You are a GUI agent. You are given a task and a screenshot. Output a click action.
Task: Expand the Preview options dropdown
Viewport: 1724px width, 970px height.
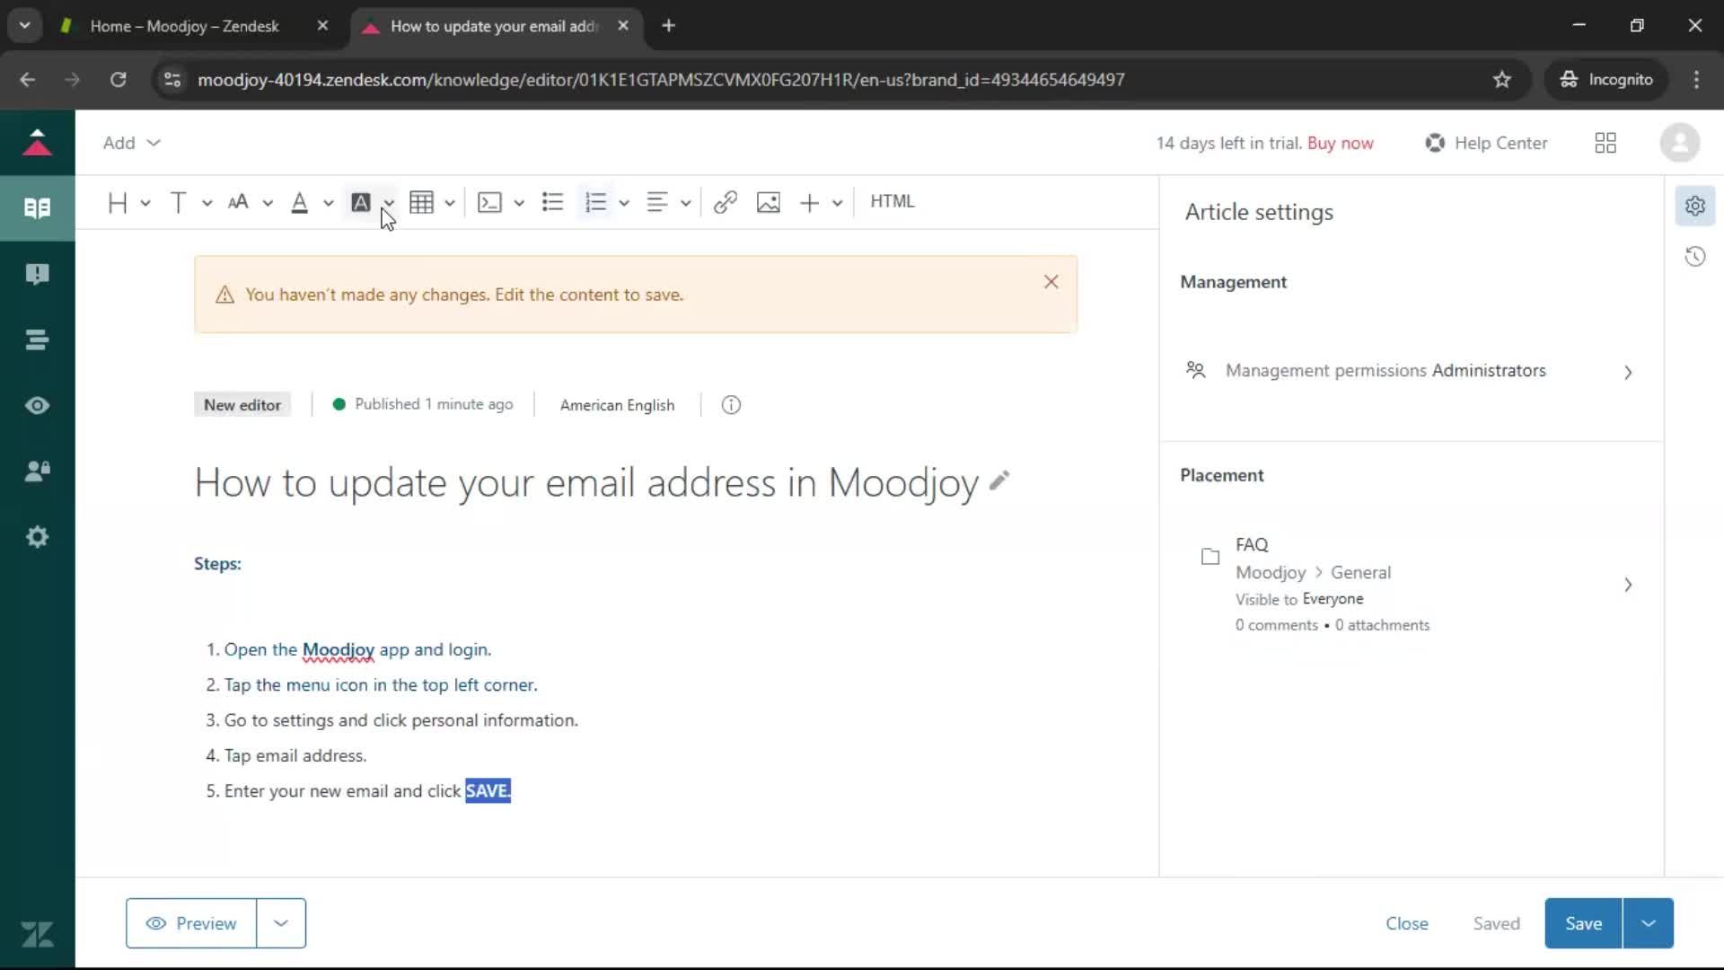281,923
